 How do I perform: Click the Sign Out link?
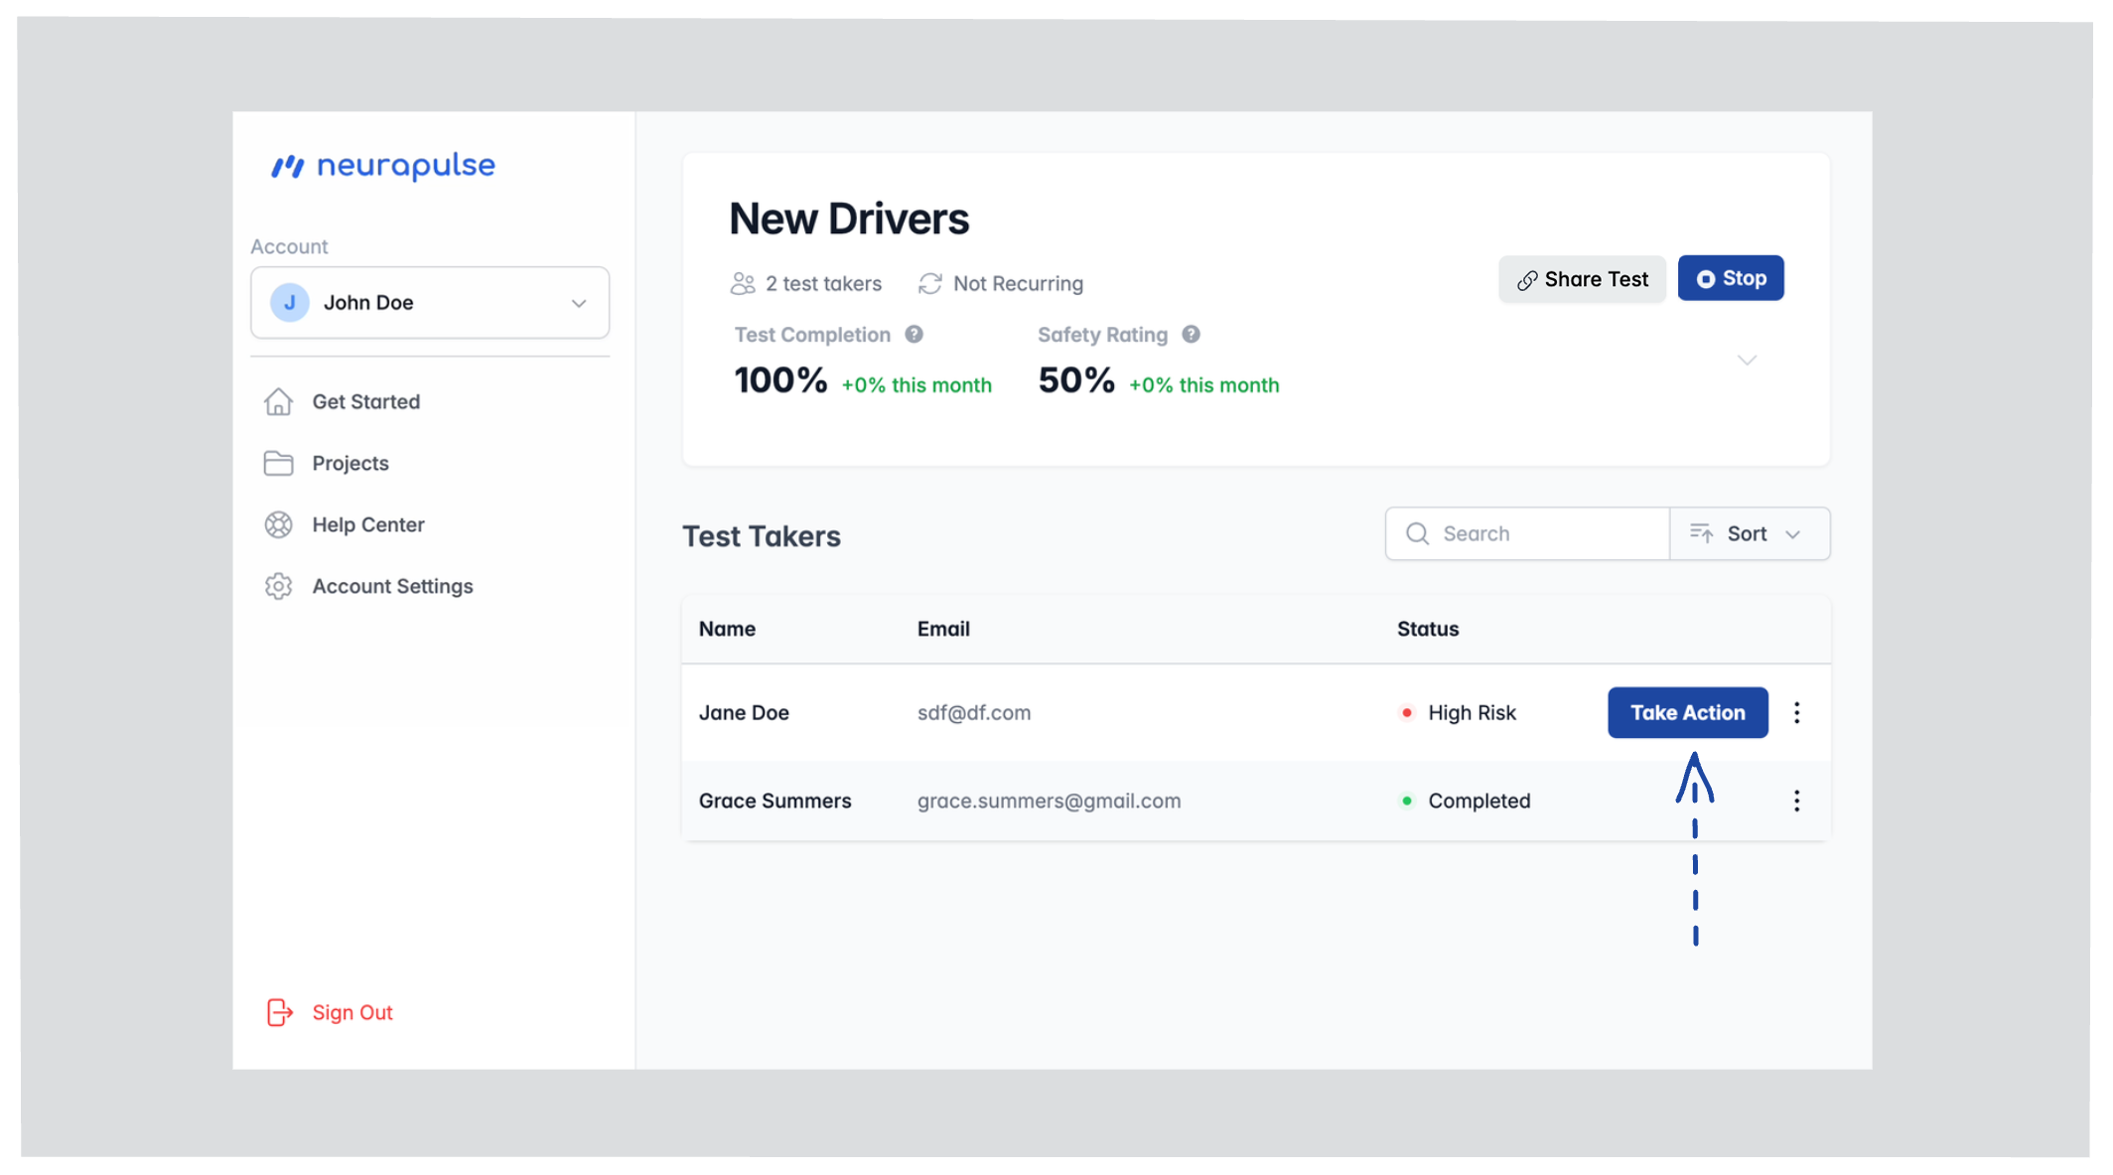[x=352, y=1012]
